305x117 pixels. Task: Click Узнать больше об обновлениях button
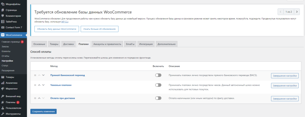click(x=99, y=29)
